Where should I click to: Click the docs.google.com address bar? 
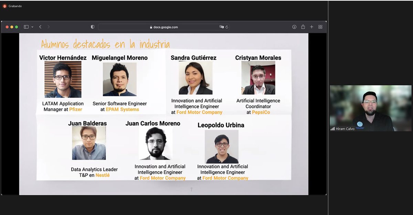164,27
